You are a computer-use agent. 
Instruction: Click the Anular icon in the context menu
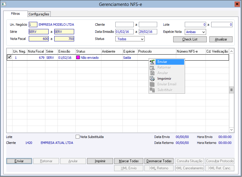[x=152, y=73]
